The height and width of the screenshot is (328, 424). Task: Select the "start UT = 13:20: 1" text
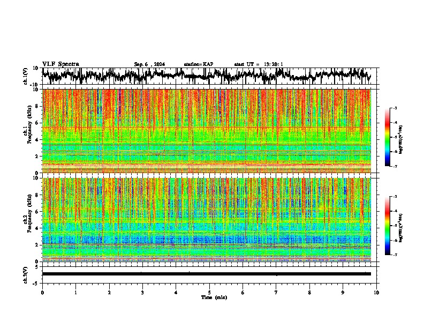click(x=259, y=64)
